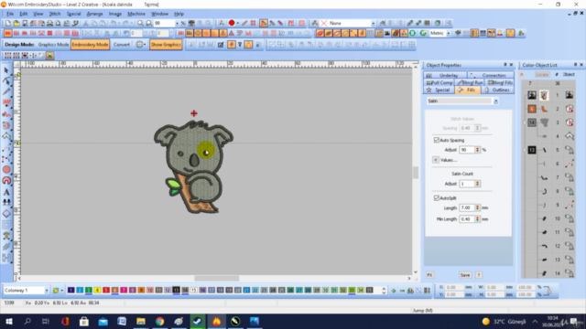Image resolution: width=586 pixels, height=329 pixels.
Task: Click the question mark help button
Action: (479, 275)
